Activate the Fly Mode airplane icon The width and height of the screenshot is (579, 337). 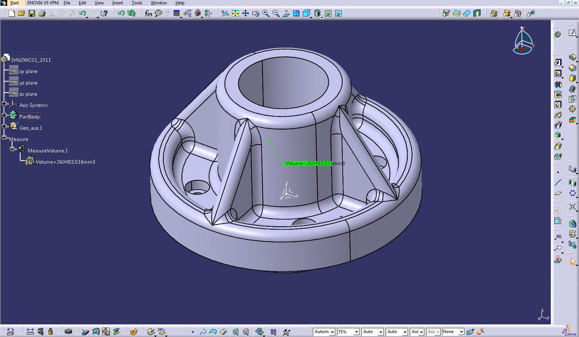pos(225,14)
